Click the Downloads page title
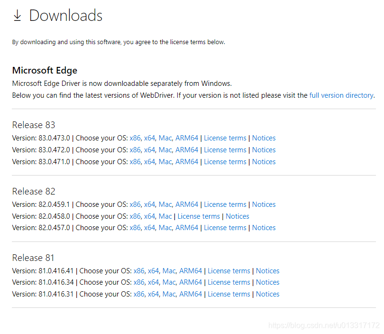The height and width of the screenshot is (334, 384). click(65, 16)
